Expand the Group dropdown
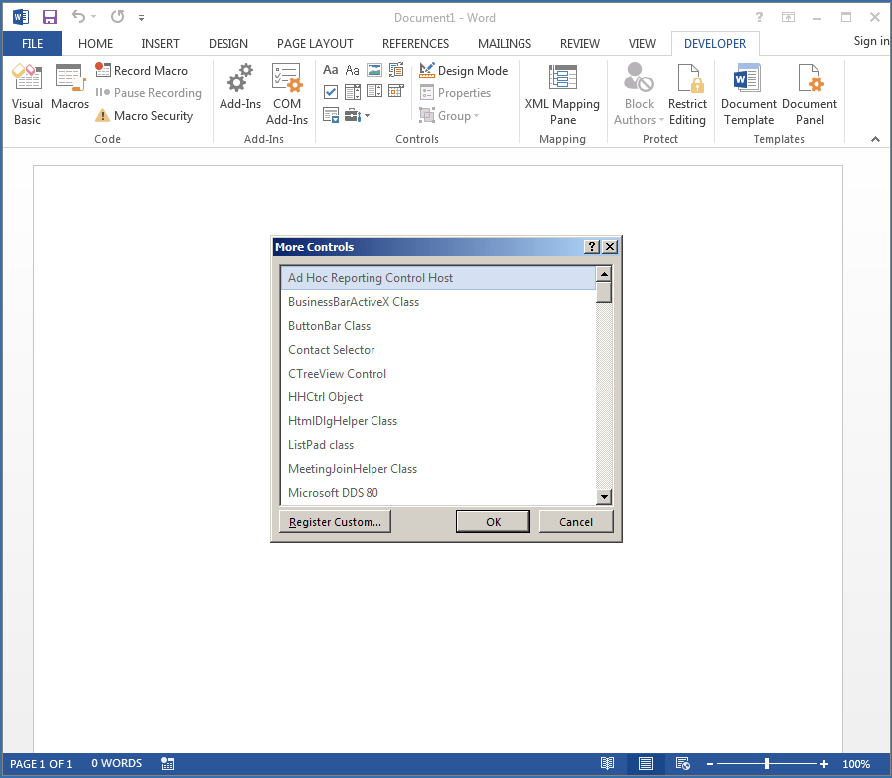The width and height of the screenshot is (892, 778). [x=450, y=115]
